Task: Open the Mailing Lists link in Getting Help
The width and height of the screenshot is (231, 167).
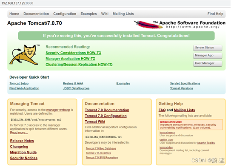Action: 185,110
